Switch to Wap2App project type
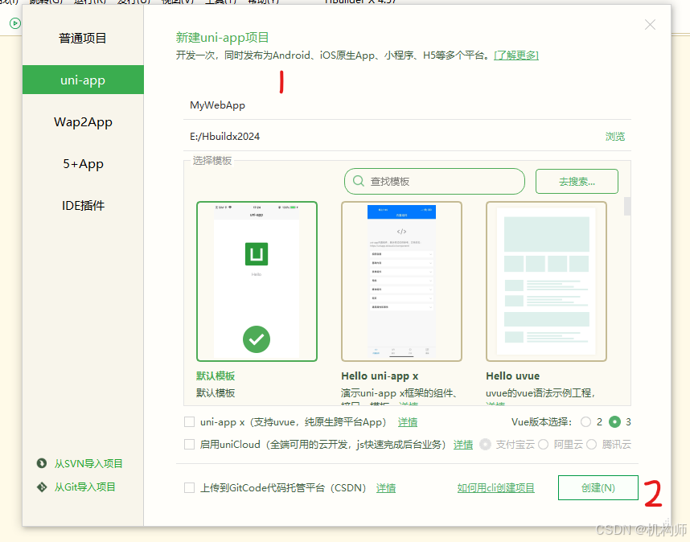Viewport: 690px width, 542px height. click(x=83, y=122)
